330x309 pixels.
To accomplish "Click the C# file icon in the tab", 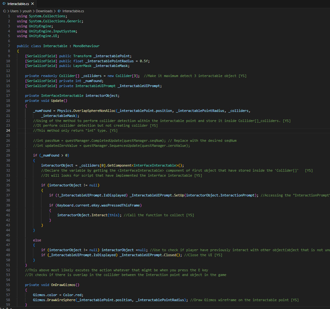I will (x=4, y=4).
